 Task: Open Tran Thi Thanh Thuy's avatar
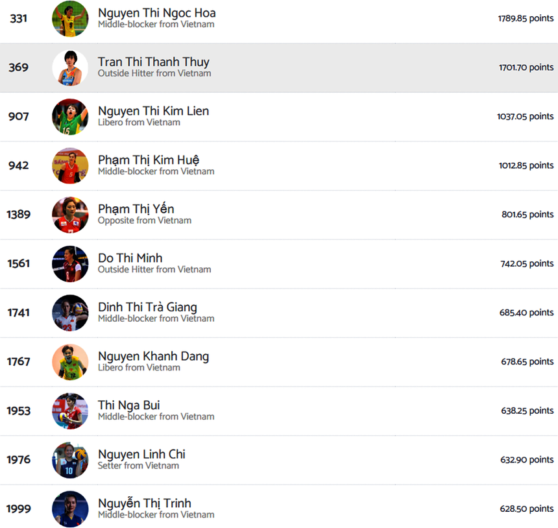pos(70,67)
